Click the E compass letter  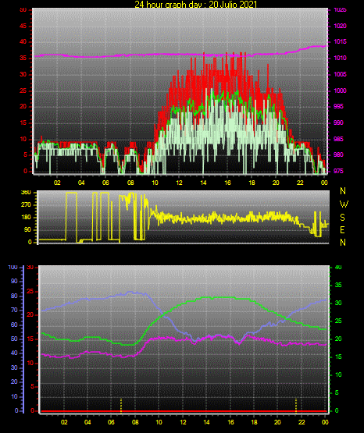coord(342,229)
